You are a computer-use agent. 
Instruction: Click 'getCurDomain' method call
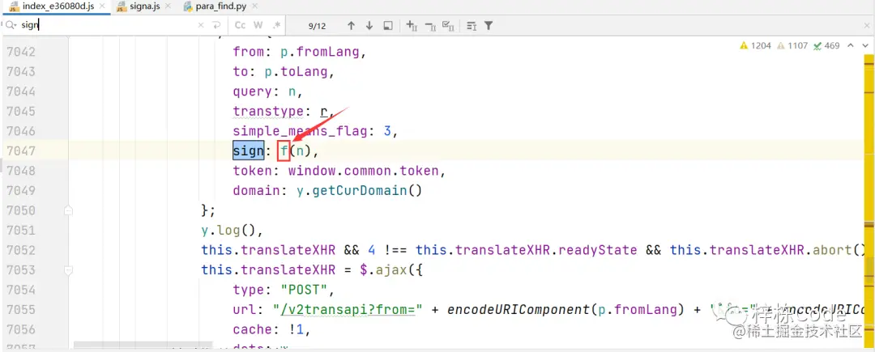point(360,191)
